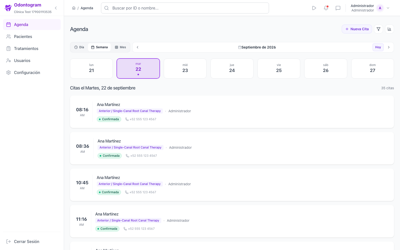
Task: Focus the Buscar por ID o nombre field
Action: (x=185, y=8)
